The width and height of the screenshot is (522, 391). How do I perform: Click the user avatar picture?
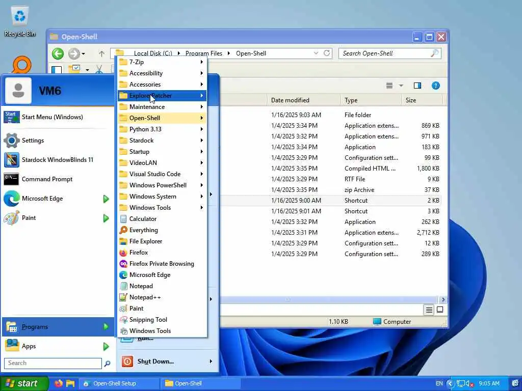tap(18, 91)
